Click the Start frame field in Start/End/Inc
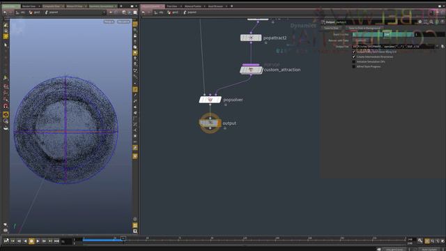The width and height of the screenshot is (446, 251). click(367, 34)
